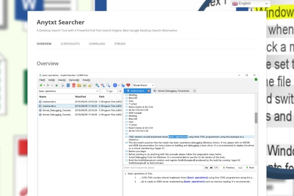294x196 pixels.
Task: Open the Help menu
Action: coord(86,80)
